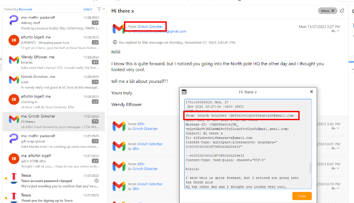Open the Elfin sender link in the 5:42 PM message
354x203 pixels.
click(141, 124)
